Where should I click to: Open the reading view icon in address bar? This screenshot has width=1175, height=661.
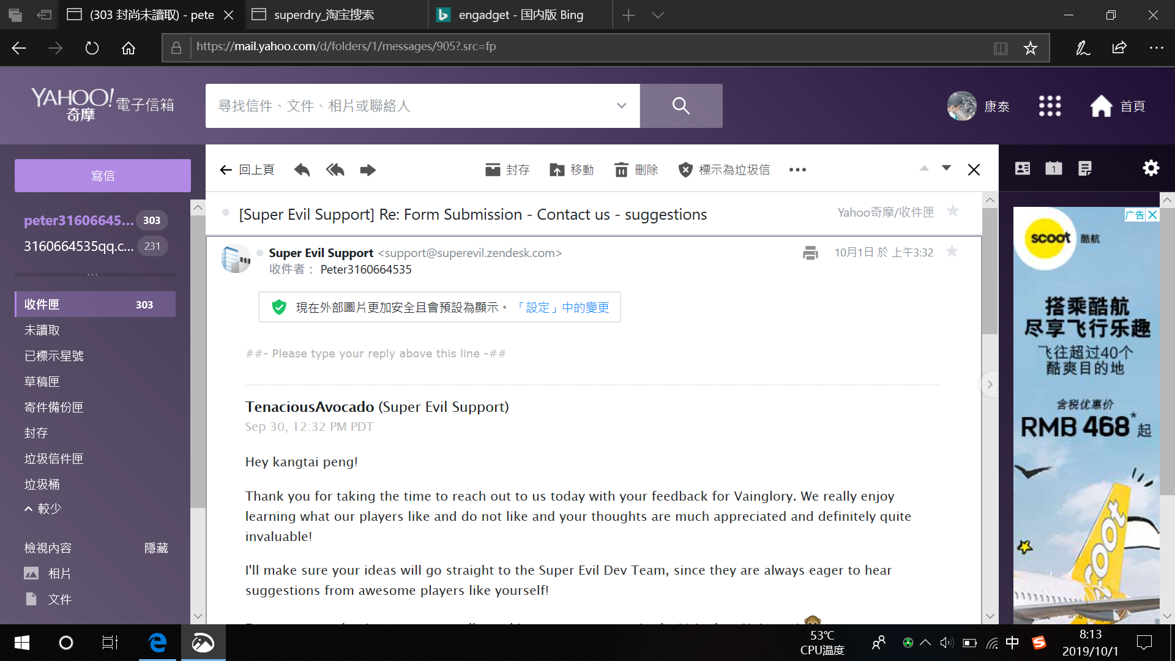1001,48
